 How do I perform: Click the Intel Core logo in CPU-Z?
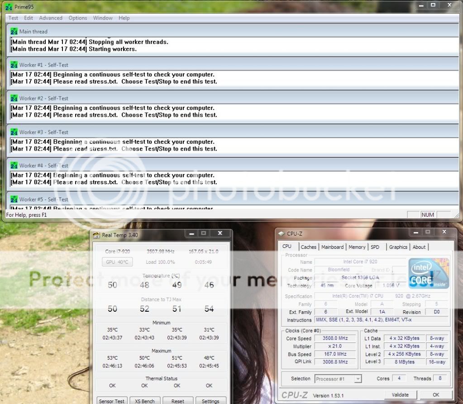pyautogui.click(x=428, y=273)
